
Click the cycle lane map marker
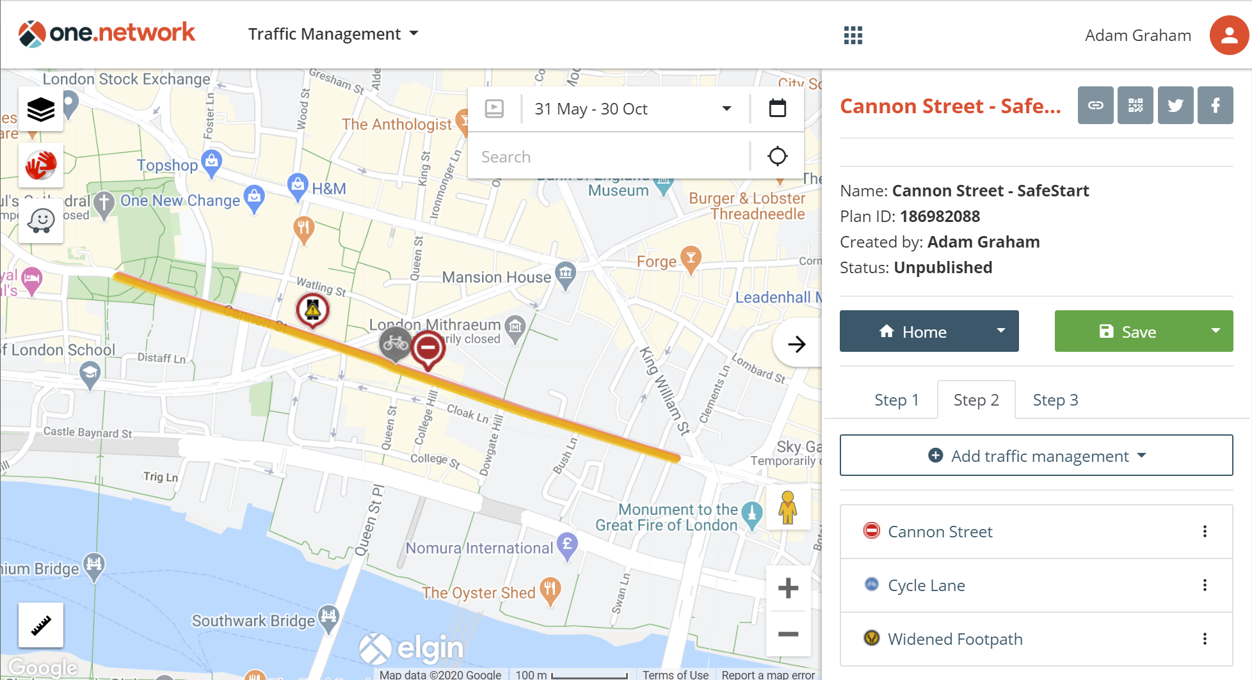(396, 344)
